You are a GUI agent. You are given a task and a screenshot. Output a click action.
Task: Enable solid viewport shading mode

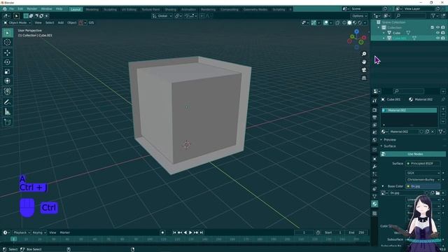coord(349,23)
